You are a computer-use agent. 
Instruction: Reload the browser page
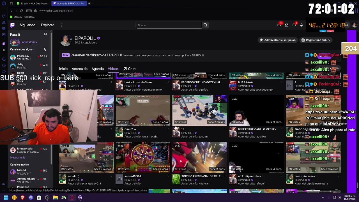21,11
